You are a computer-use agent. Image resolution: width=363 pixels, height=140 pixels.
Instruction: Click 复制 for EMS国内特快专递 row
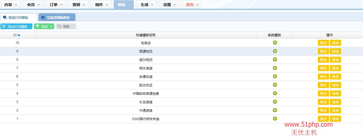[335, 119]
